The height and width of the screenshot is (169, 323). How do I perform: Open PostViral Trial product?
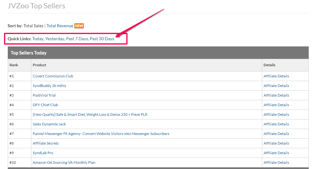(x=44, y=95)
